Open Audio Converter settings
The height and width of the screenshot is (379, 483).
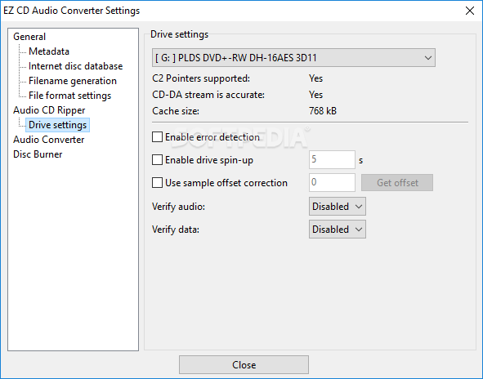tap(49, 140)
